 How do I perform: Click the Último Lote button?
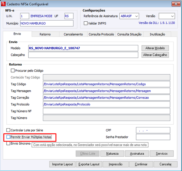pyautogui.click(x=88, y=154)
